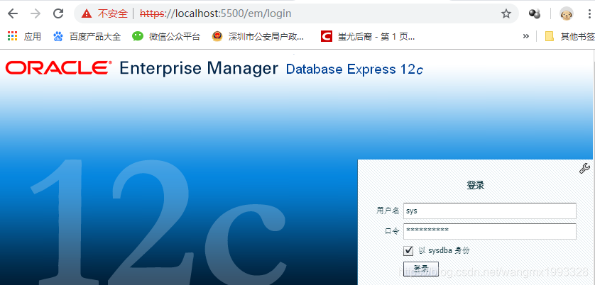Expand hidden bookmarks with the chevron
595x285 pixels.
click(525, 36)
